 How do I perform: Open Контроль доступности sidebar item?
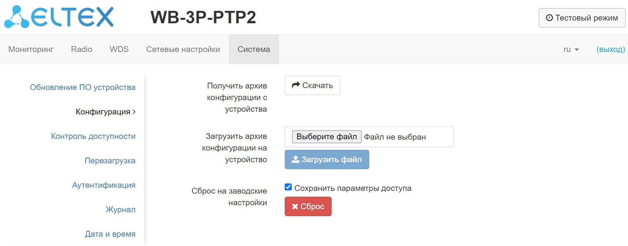tap(93, 136)
